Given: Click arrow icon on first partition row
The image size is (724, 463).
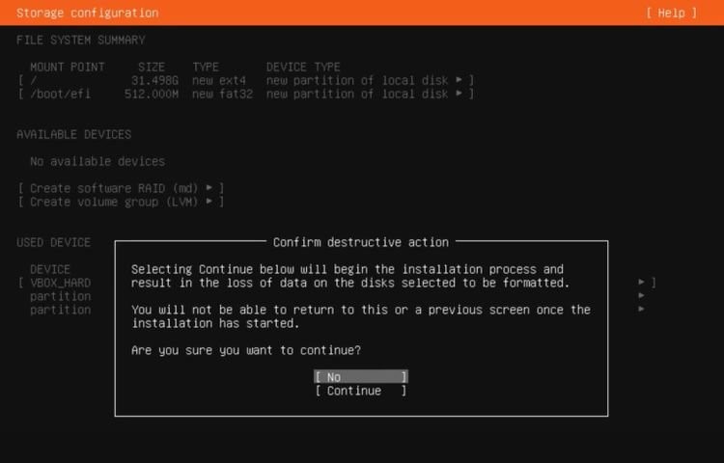Looking at the screenshot, I should pyautogui.click(x=642, y=295).
